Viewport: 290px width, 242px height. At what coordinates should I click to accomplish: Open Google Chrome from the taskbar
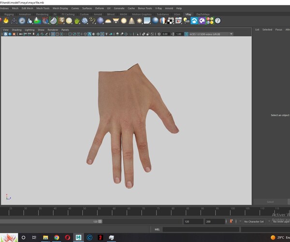(x=57, y=237)
